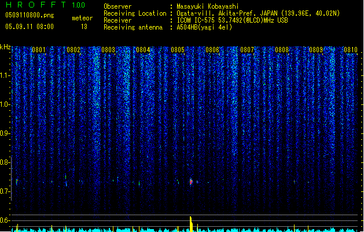This screenshot has height=232, width=364.
Task: Click the 0810 time marker
Action: point(351,50)
